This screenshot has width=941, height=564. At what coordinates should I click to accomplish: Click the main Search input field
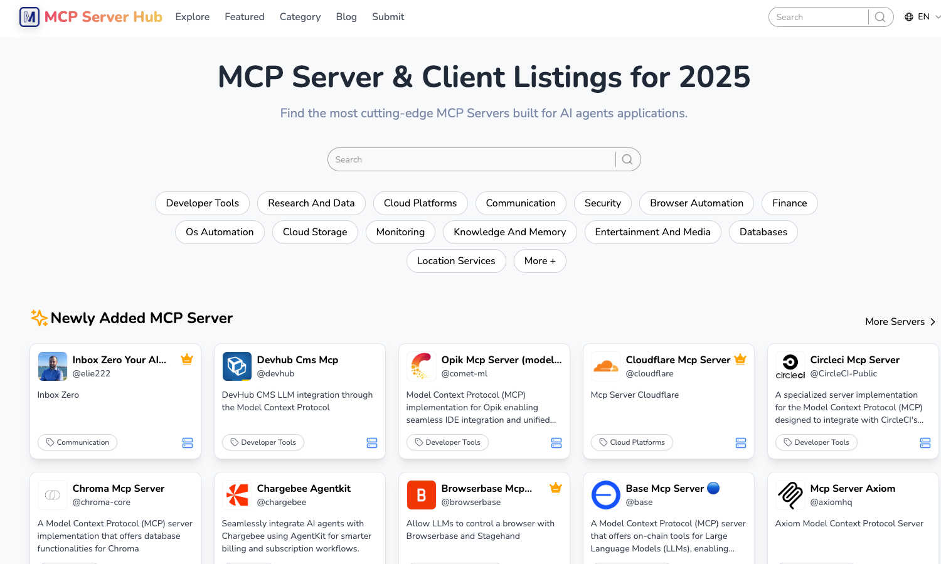472,159
